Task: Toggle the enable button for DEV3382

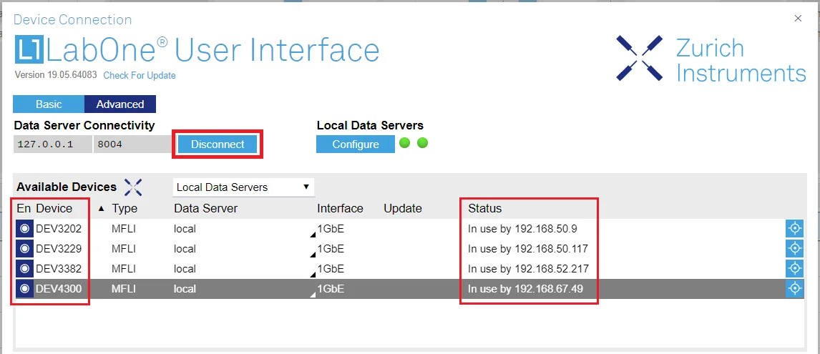Action: (x=24, y=268)
